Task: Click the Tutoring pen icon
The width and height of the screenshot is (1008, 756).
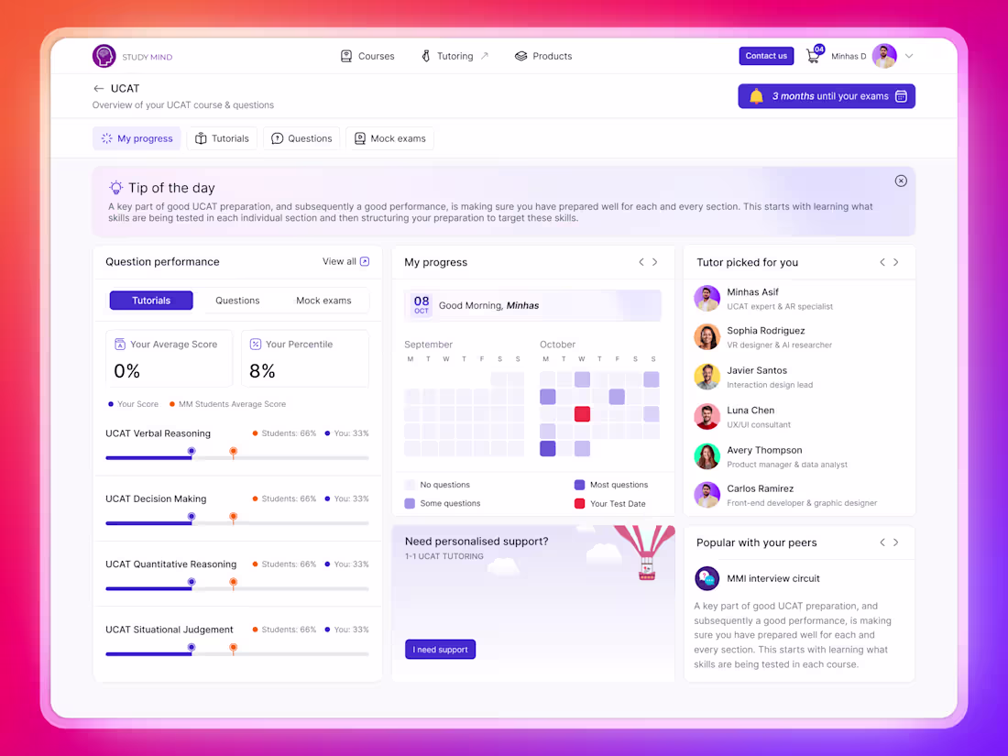Action: click(424, 56)
